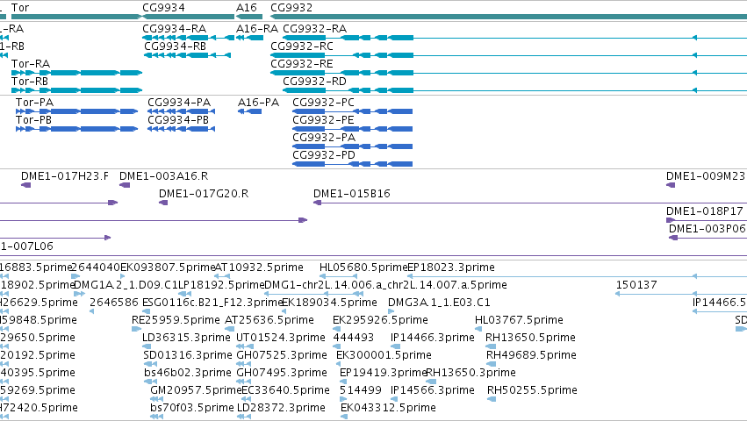Select the DMG3A.1_1.E03.C1 label
Viewport: 747px width, 421px height.
[439, 303]
